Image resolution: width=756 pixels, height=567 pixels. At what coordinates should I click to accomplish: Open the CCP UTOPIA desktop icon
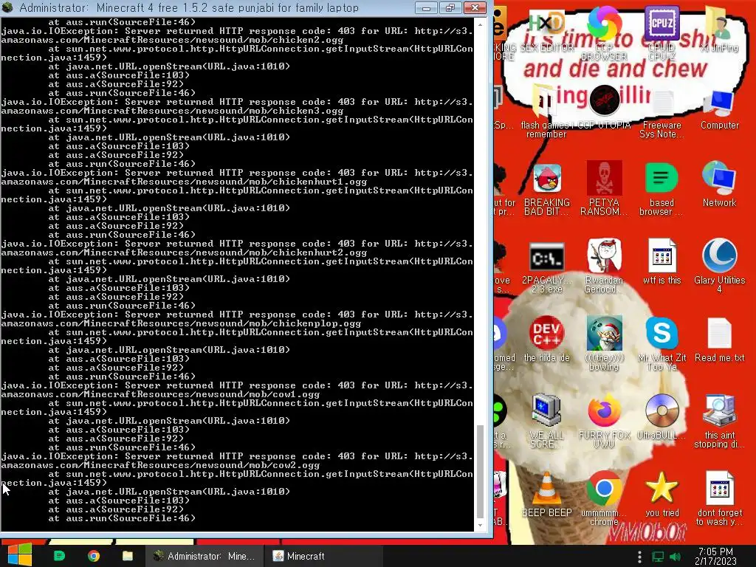[x=604, y=100]
